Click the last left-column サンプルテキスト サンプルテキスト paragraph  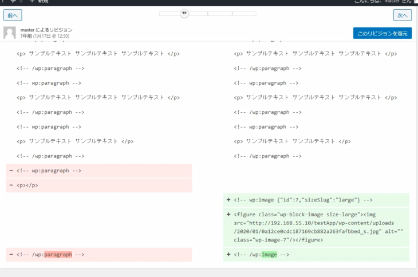[75, 141]
